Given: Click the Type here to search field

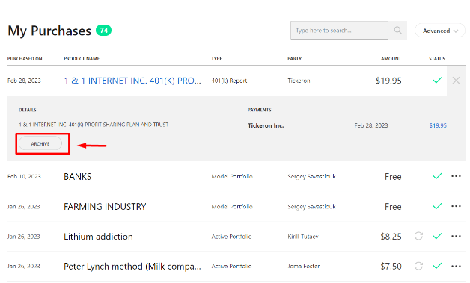Looking at the screenshot, I should pos(339,30).
